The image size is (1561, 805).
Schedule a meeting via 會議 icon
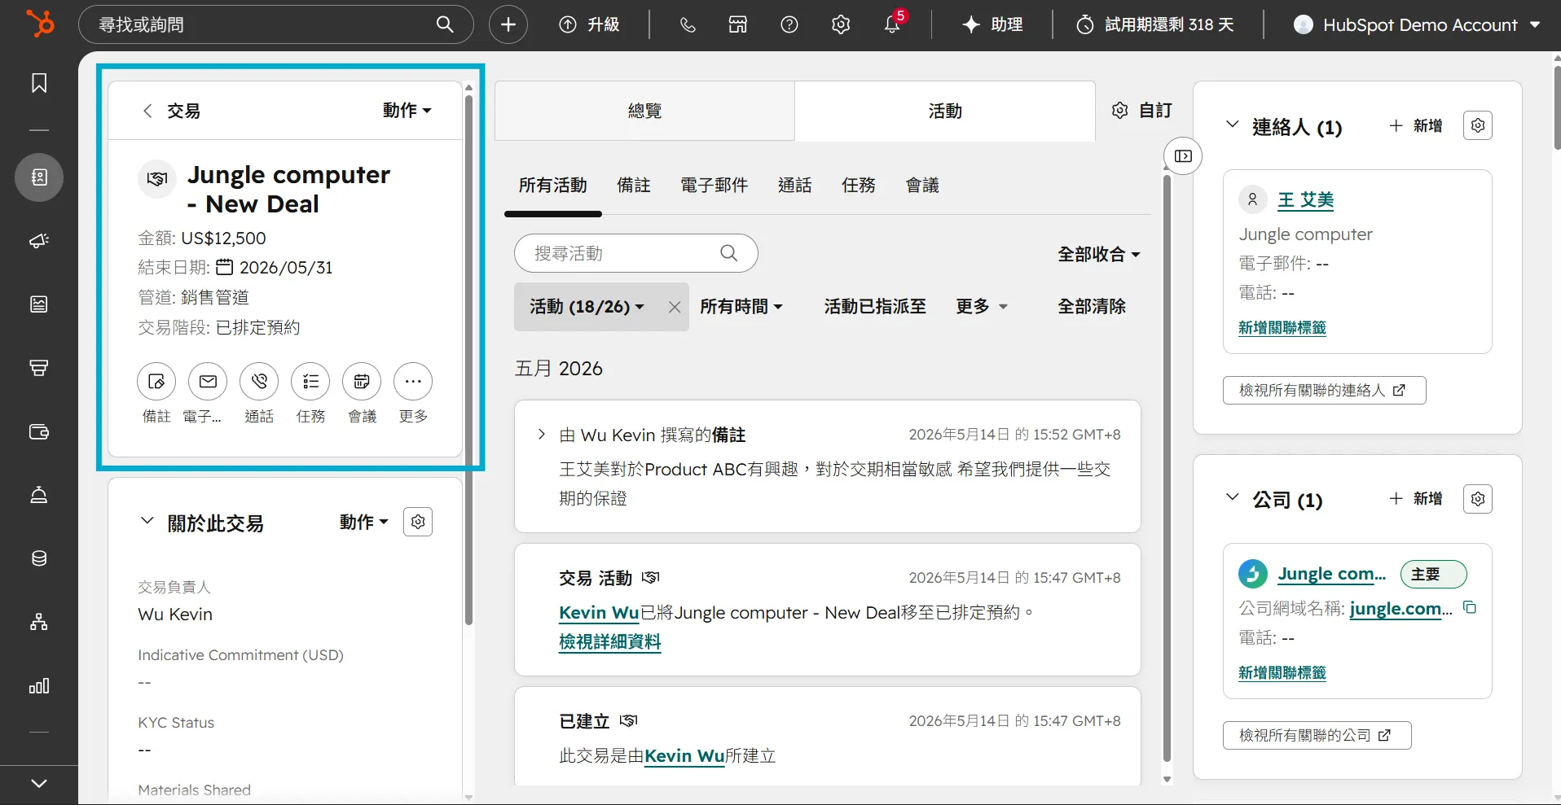click(362, 382)
